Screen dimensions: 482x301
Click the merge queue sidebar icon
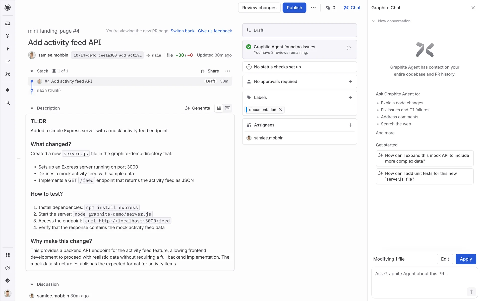(8, 36)
